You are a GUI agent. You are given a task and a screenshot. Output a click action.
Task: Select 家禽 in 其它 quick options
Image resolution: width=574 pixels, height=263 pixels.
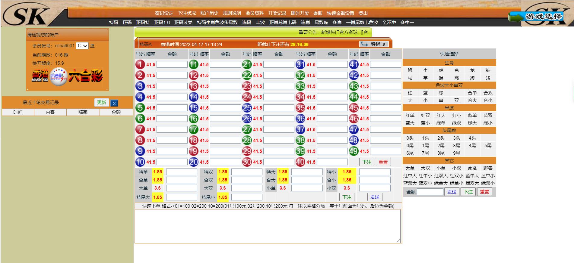472,168
